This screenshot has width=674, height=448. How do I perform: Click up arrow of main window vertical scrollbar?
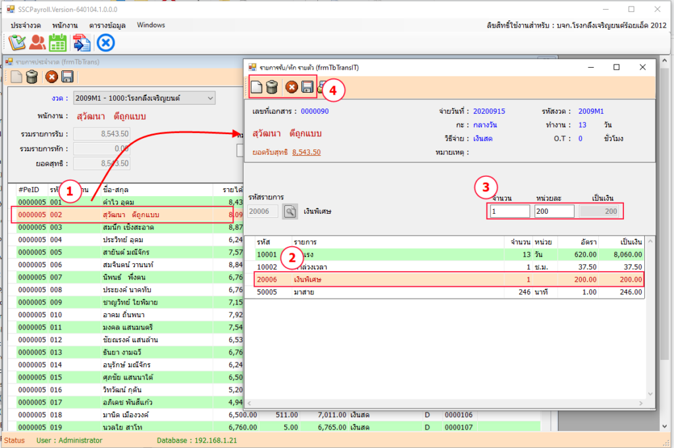(665, 61)
